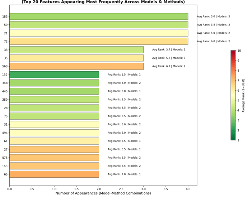Image resolution: width=247 pixels, height=197 pixels.
Task: Click the red top of the Average Rank colorbar
Action: click(x=233, y=52)
